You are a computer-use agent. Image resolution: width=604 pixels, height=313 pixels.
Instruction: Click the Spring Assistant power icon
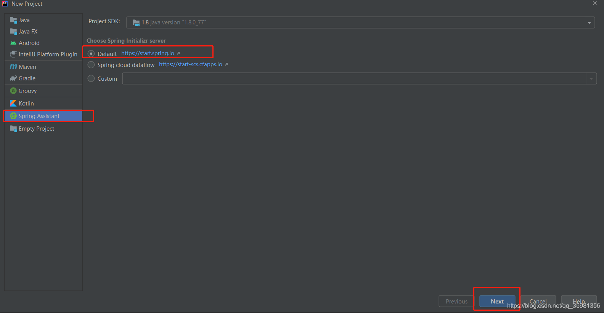(x=13, y=116)
